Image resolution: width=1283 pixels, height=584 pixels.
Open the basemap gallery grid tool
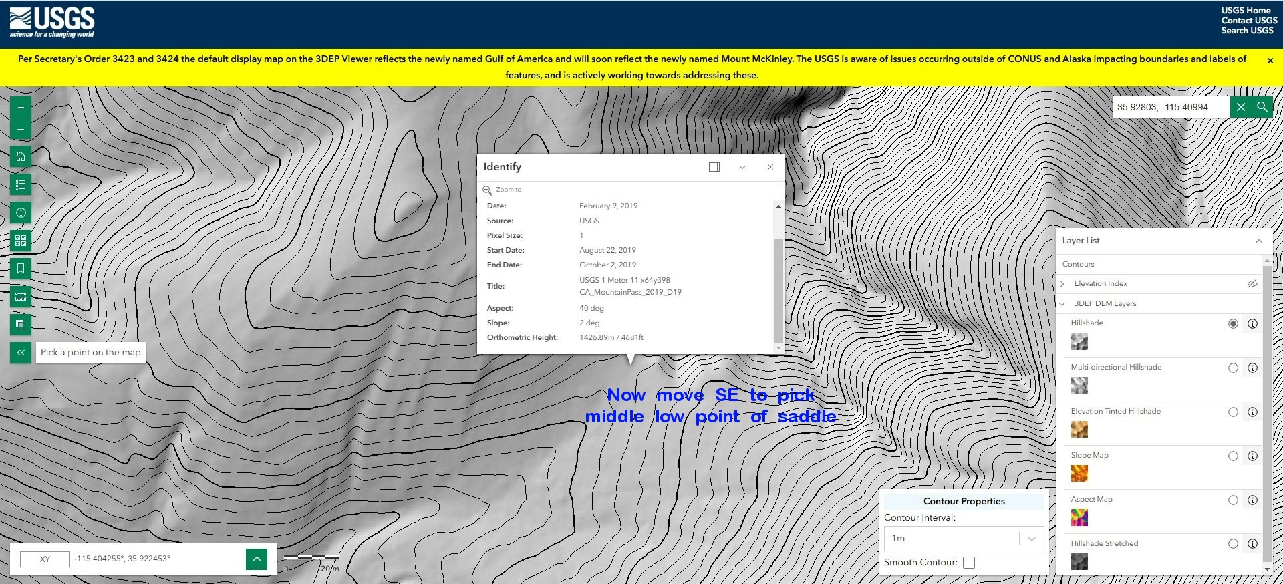point(21,241)
